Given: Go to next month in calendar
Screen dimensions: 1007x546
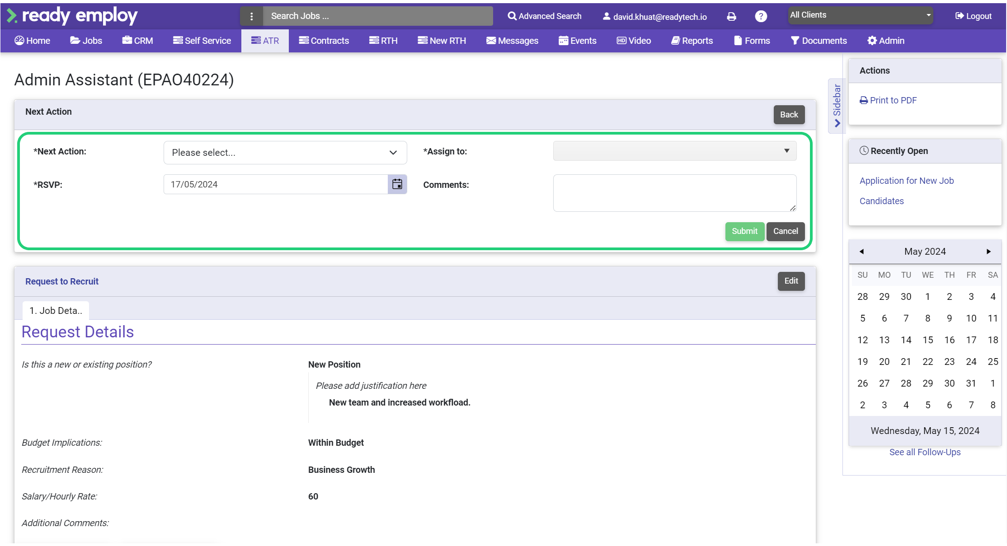Looking at the screenshot, I should click(x=988, y=252).
